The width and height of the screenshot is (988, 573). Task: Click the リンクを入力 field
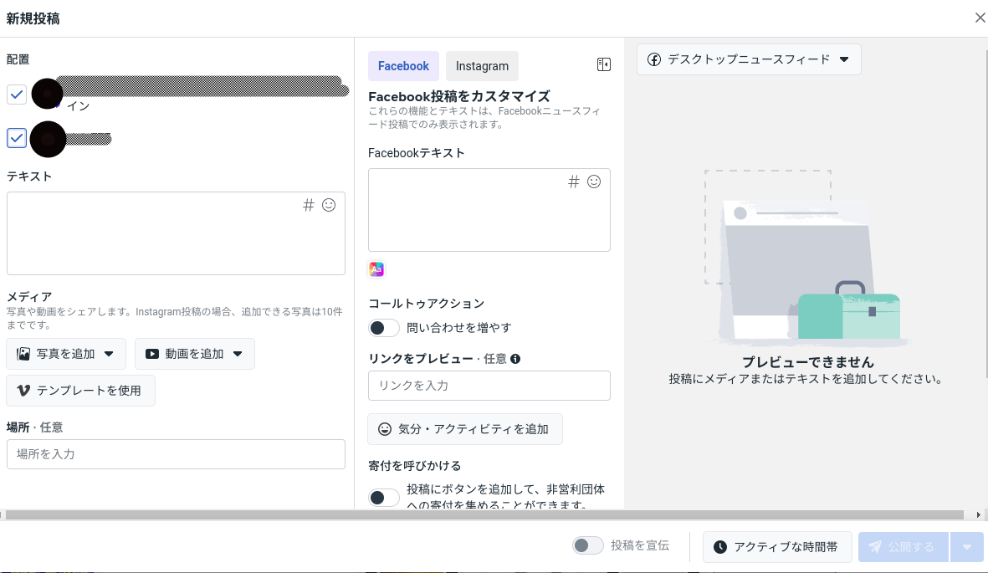[x=489, y=385]
